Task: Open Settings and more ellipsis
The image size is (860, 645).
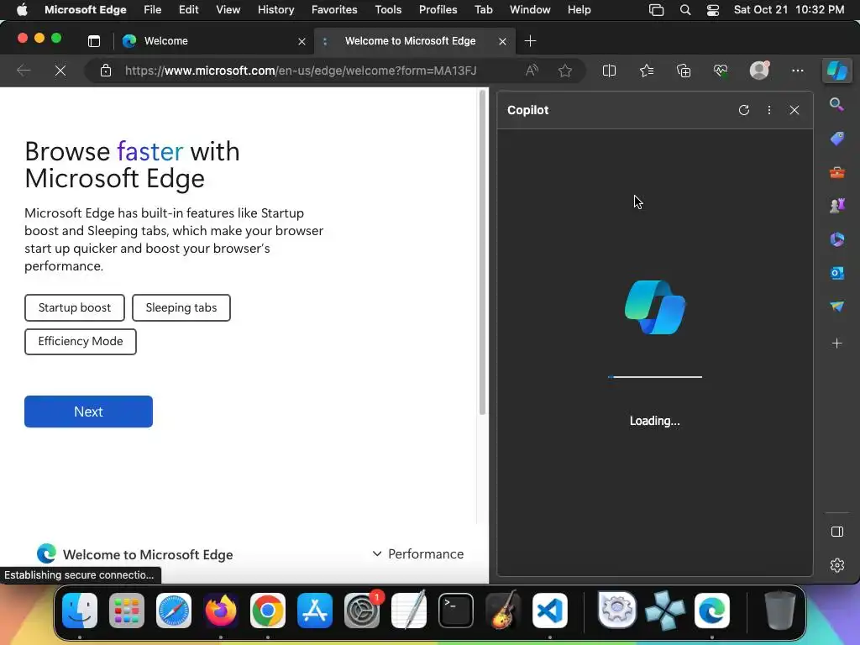Action: [798, 71]
